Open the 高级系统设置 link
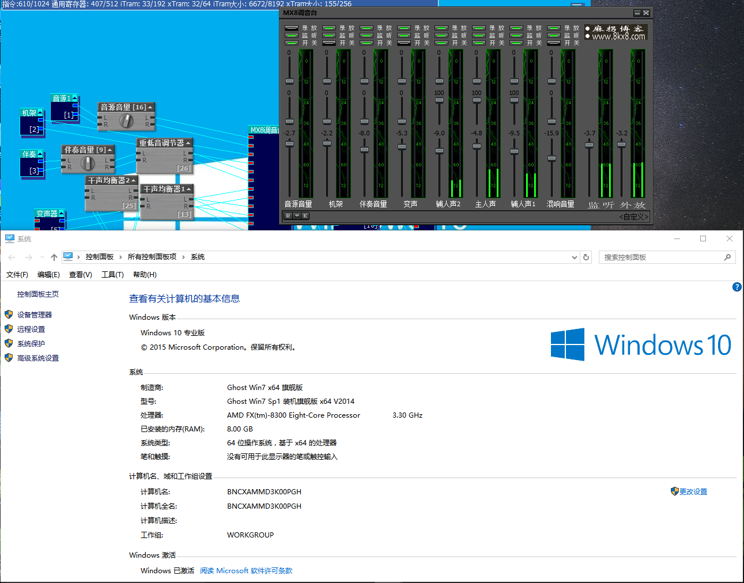Image resolution: width=744 pixels, height=583 pixels. [38, 358]
